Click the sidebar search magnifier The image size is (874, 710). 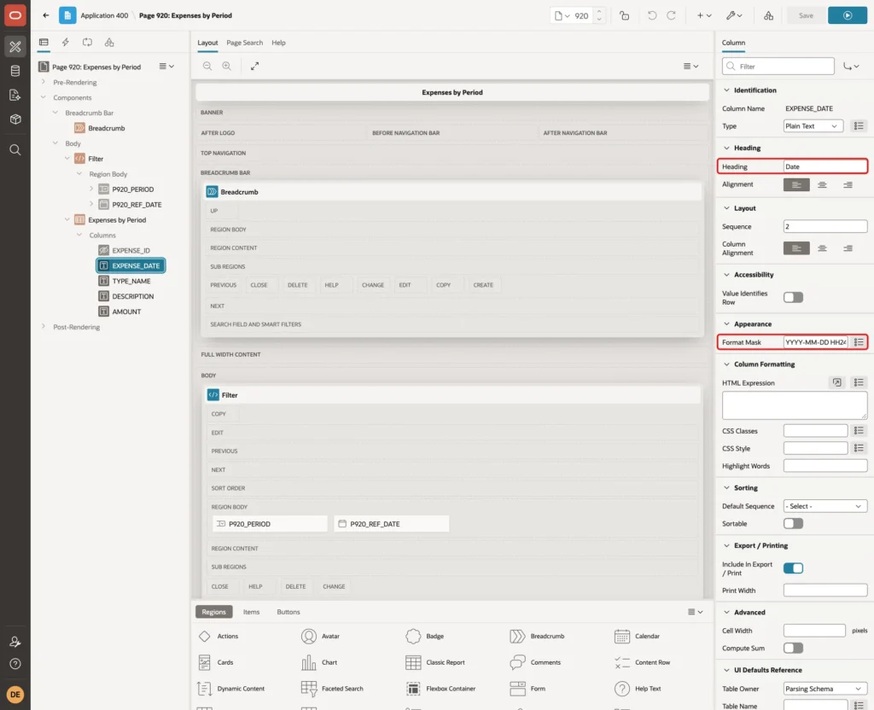15,150
